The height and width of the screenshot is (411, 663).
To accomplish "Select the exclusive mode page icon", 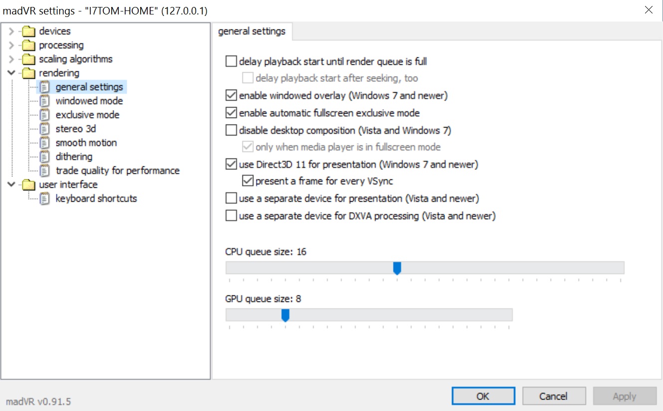I will click(x=45, y=115).
